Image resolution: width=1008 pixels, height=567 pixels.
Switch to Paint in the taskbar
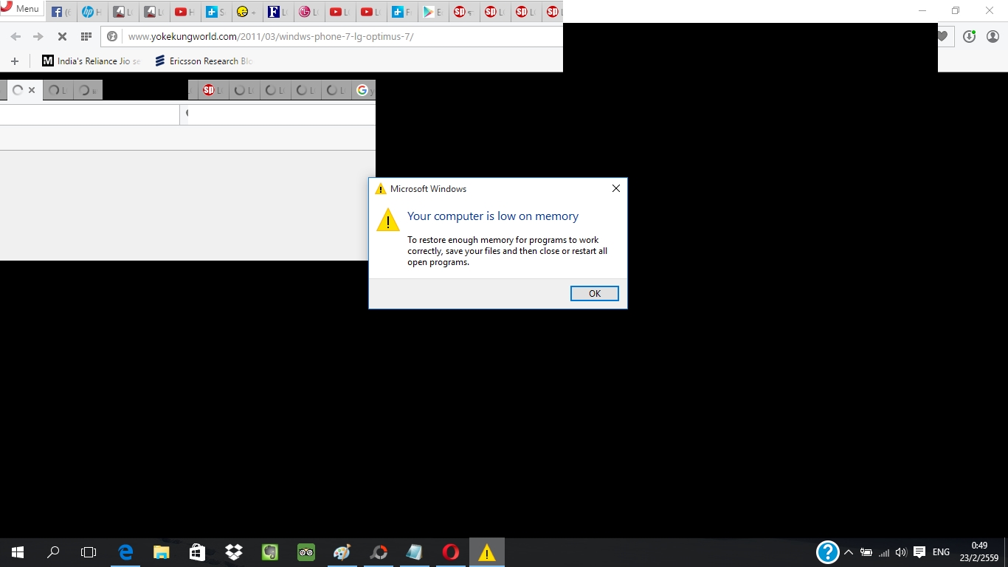(x=342, y=552)
